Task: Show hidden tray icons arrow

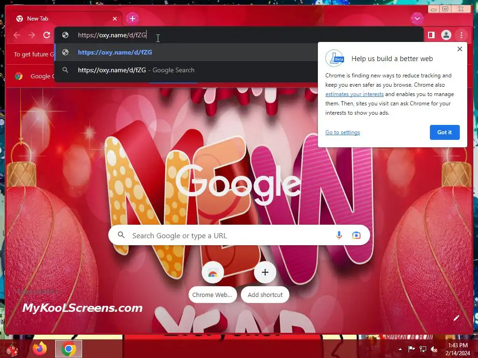Action: 400,349
